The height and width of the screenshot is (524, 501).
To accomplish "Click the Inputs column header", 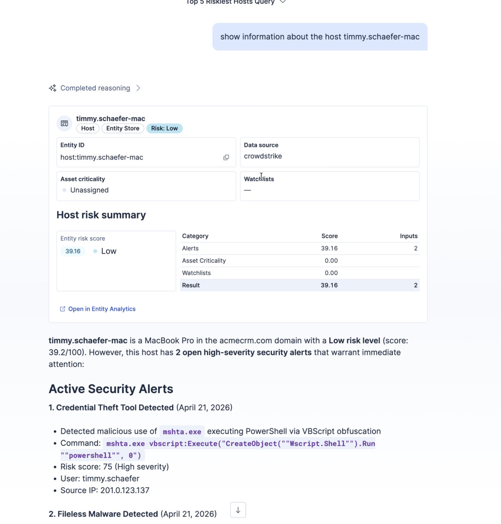I will (x=409, y=236).
